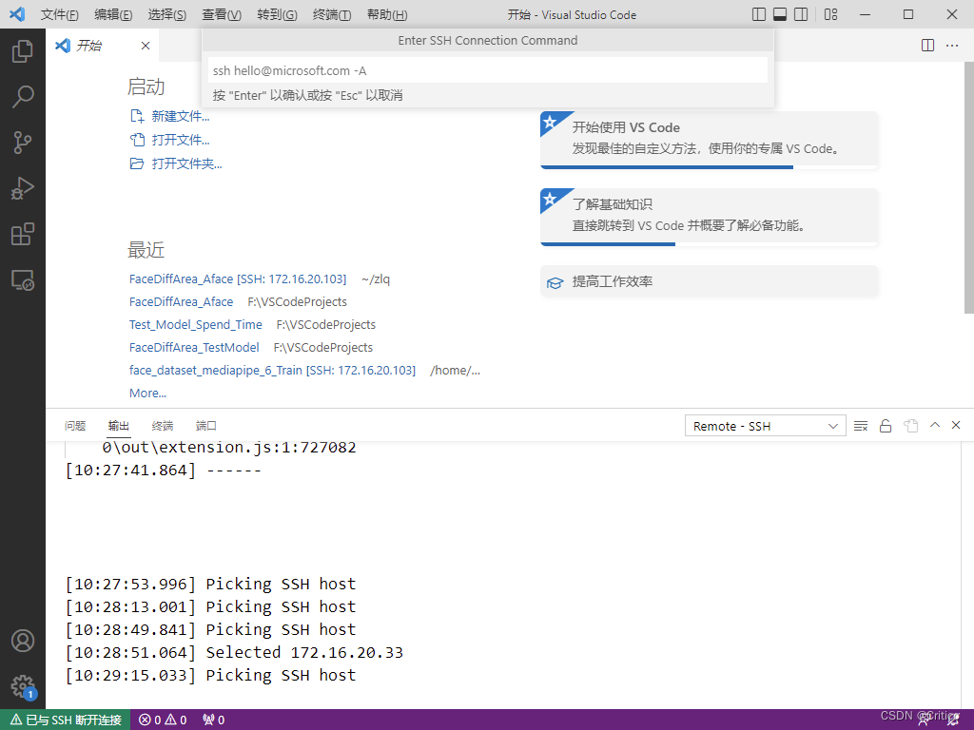Open recent FaceDiffArea_TestModel project

click(x=194, y=348)
